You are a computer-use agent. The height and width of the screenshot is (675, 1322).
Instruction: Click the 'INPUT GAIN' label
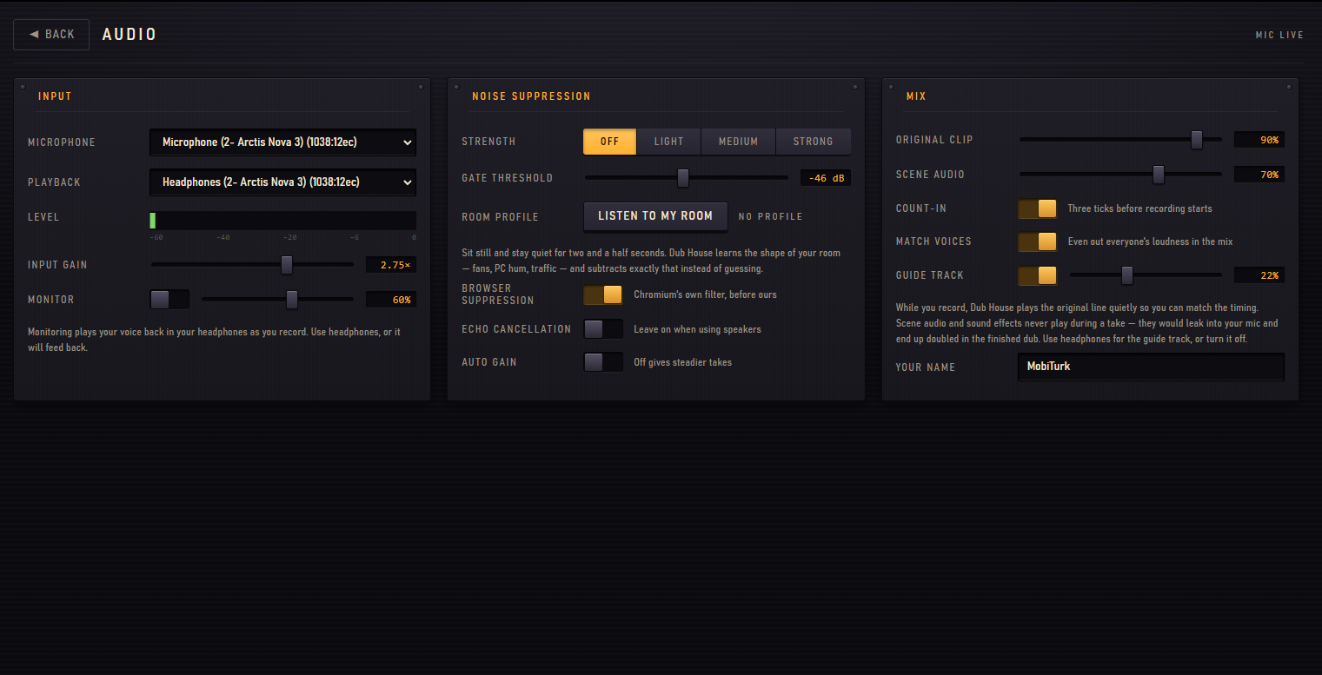(57, 265)
